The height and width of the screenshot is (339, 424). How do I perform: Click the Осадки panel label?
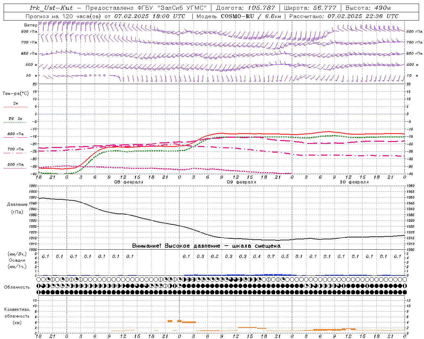tap(17, 260)
